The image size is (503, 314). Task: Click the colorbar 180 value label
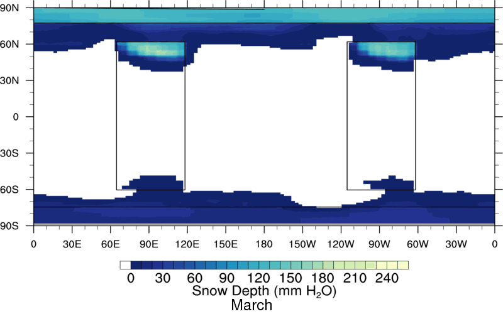(x=323, y=278)
